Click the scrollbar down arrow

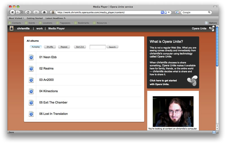pos(217,129)
